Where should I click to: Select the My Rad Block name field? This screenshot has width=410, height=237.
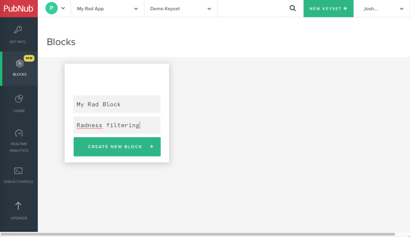click(x=117, y=104)
